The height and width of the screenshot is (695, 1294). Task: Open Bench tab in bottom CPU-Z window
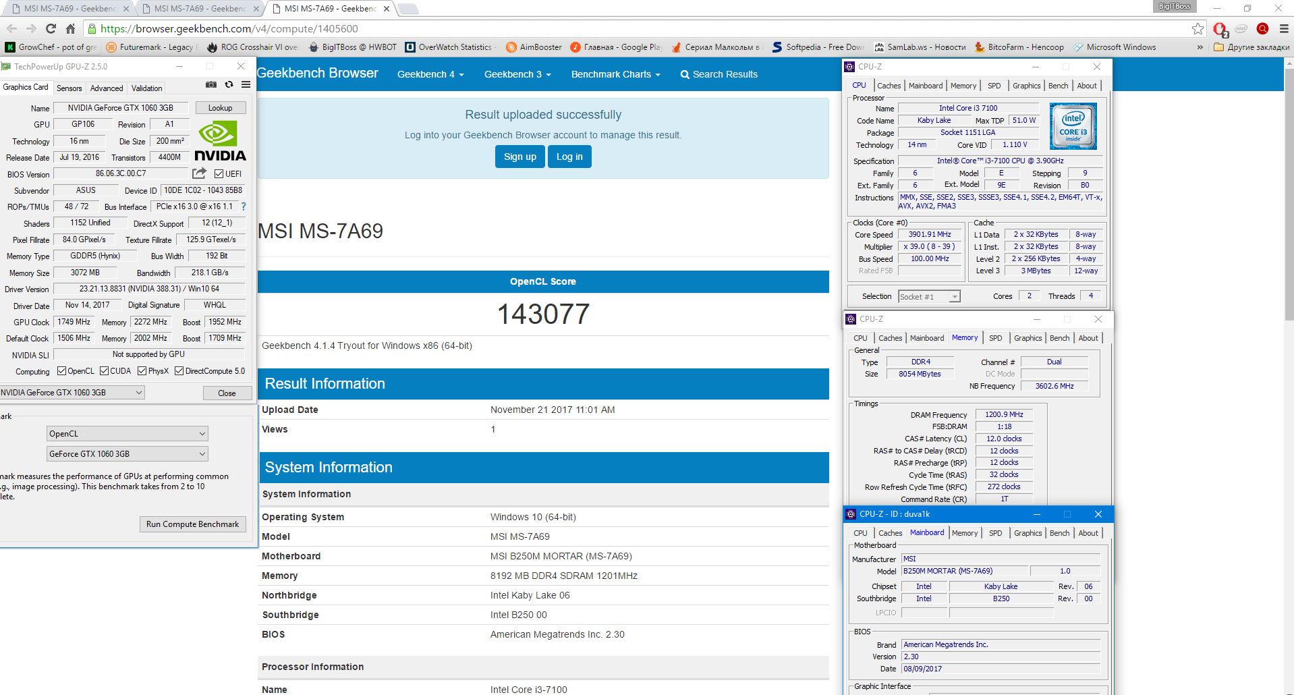coord(1059,533)
